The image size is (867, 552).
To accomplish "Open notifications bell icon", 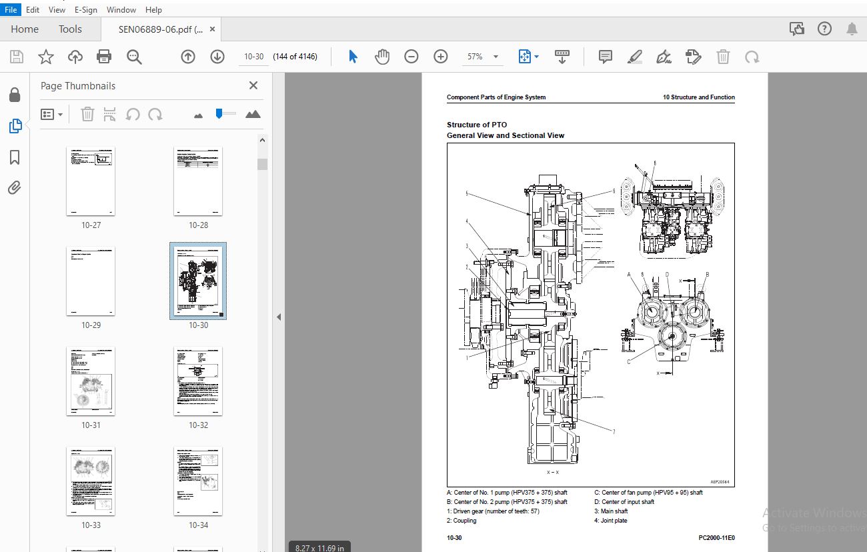I will 852,29.
